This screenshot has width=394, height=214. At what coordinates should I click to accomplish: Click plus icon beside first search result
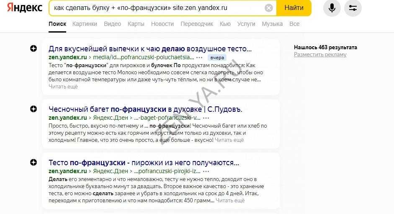[x=33, y=49]
